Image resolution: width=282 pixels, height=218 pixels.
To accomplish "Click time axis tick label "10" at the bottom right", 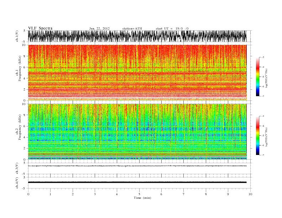I will 250,194.
